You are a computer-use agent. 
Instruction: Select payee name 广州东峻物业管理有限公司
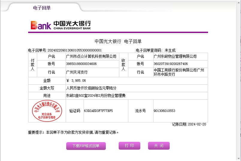[175, 56]
